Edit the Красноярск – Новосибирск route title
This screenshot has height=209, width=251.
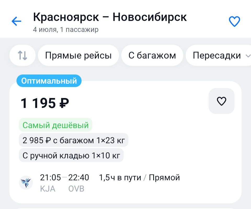pyautogui.click(x=110, y=17)
